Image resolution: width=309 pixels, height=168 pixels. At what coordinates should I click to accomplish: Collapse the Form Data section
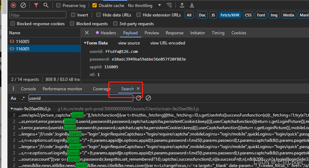(85, 43)
